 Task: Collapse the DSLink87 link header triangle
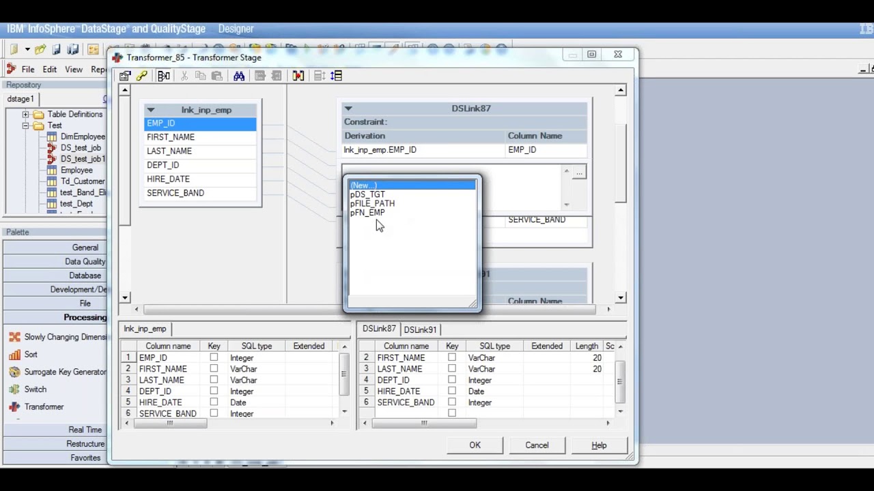pyautogui.click(x=348, y=108)
